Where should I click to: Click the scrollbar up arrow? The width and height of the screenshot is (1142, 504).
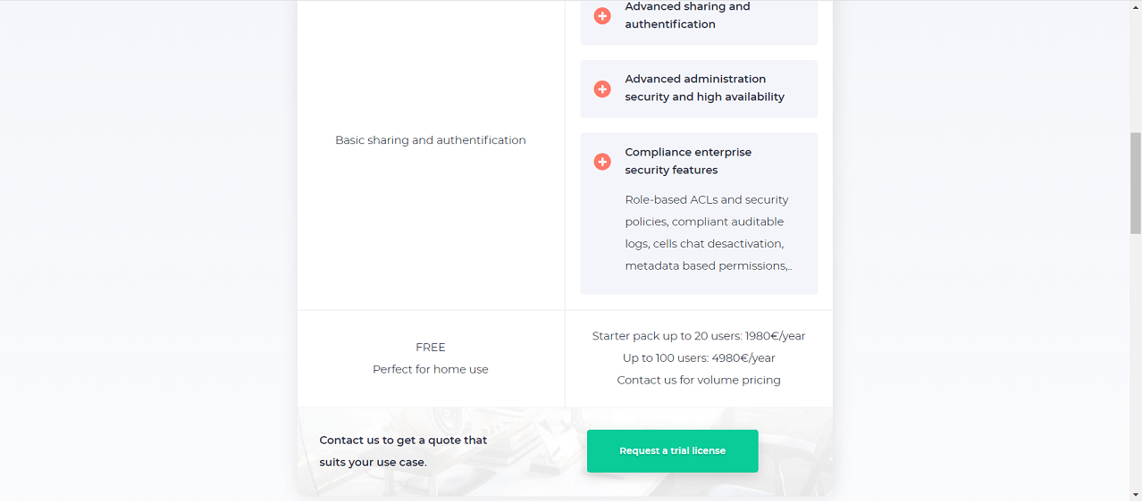(x=1136, y=6)
